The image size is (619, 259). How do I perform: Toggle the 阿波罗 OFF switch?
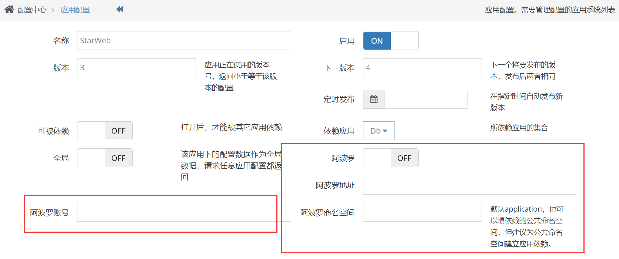pos(390,158)
